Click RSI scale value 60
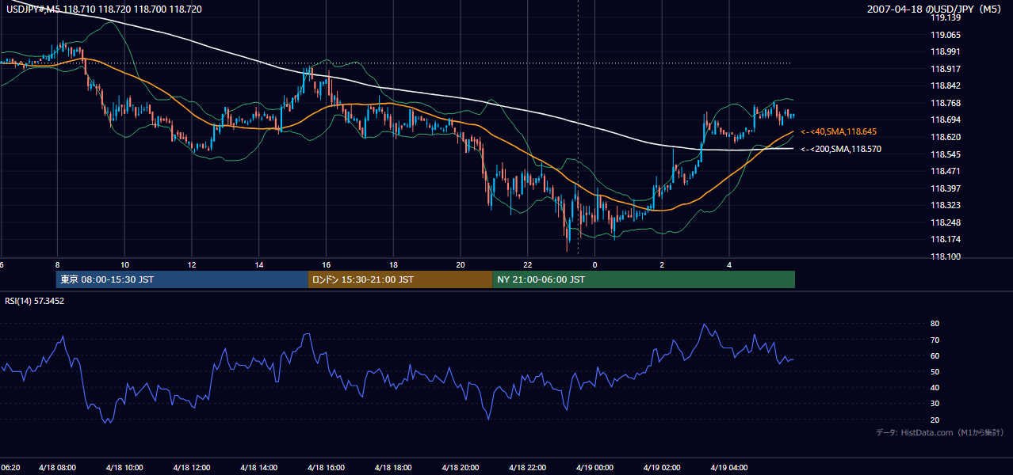The height and width of the screenshot is (475, 1013). tap(935, 355)
